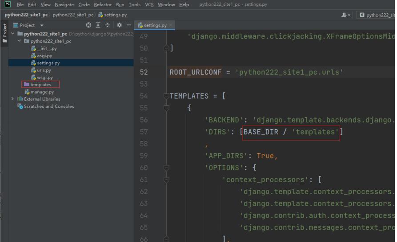Select urls.py in project tree
The height and width of the screenshot is (242, 397).
[x=44, y=70]
